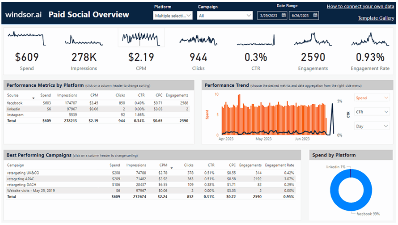
Task: Select 'Website visits - May 25, 2019' campaign
Action: point(151,191)
